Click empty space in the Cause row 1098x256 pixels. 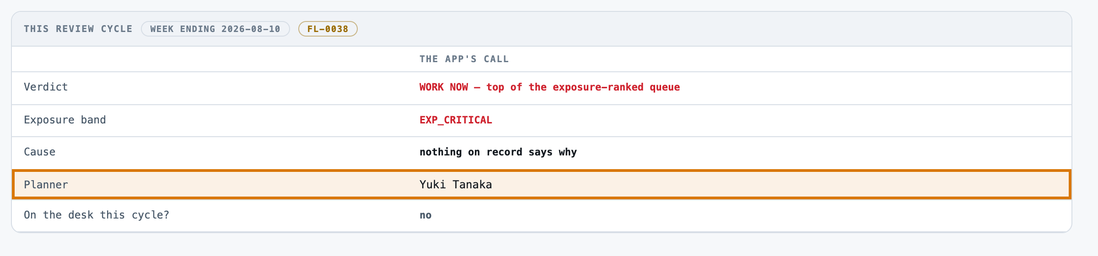pyautogui.click(x=823, y=152)
